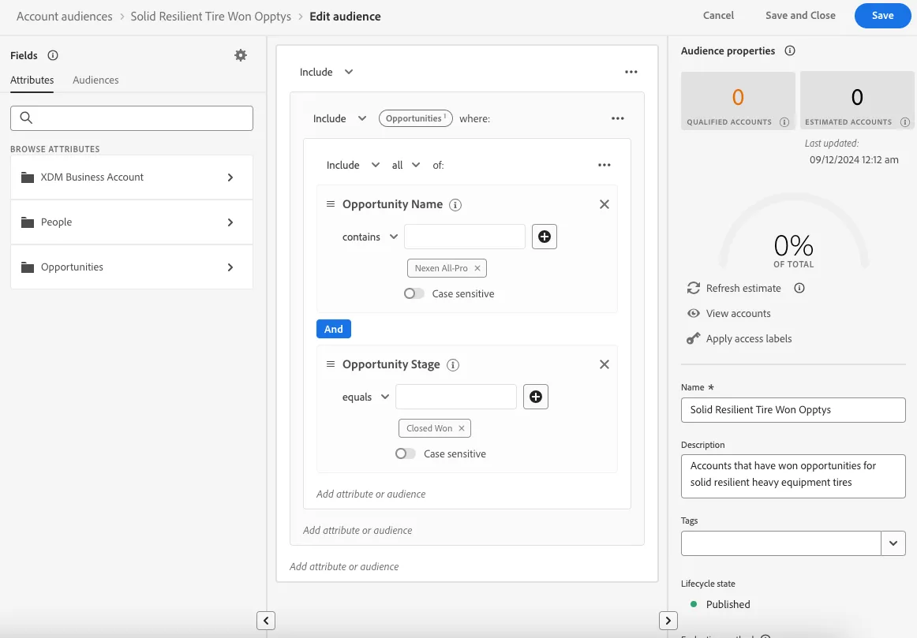Click the Save button
Screen dimensions: 917x638
882,16
